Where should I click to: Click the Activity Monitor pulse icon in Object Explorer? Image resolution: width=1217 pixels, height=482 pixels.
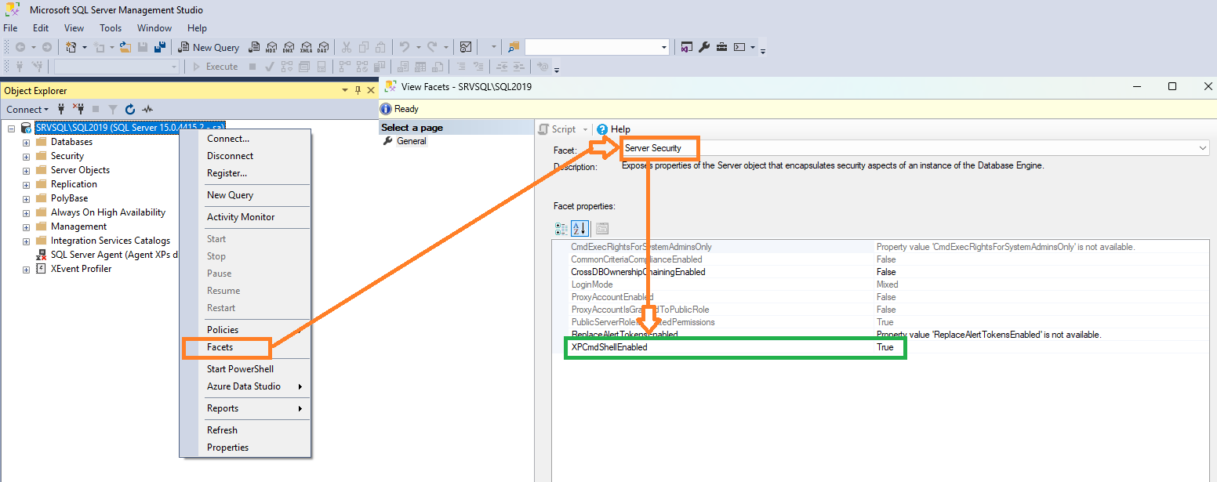click(147, 110)
